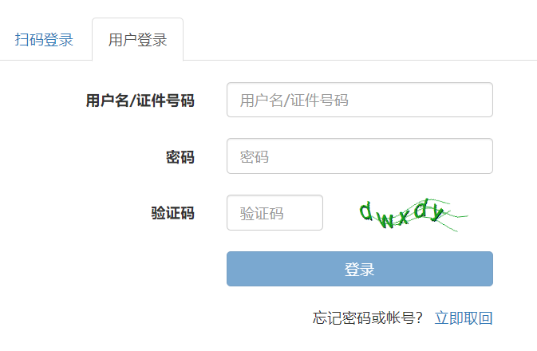Click the 忘记密码或帐号? text
Screen dimensions: 537x351
368,318
